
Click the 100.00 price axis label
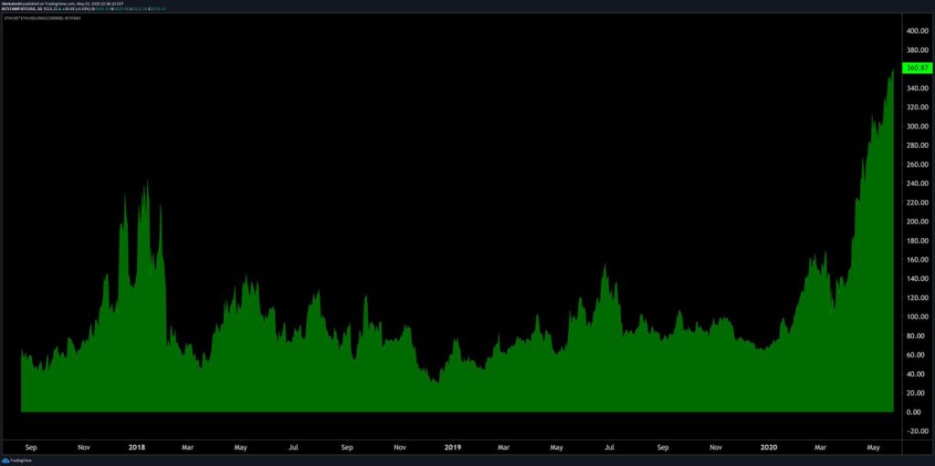click(917, 317)
